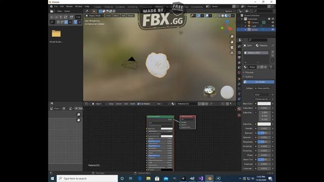Open Microsoft Edge from the taskbar

140,178
